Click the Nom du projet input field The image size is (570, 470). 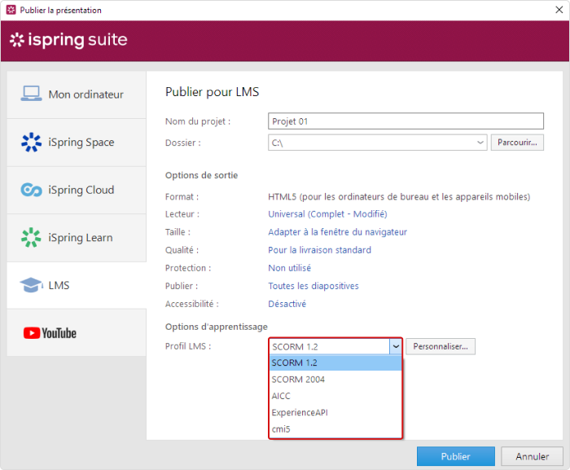(406, 121)
